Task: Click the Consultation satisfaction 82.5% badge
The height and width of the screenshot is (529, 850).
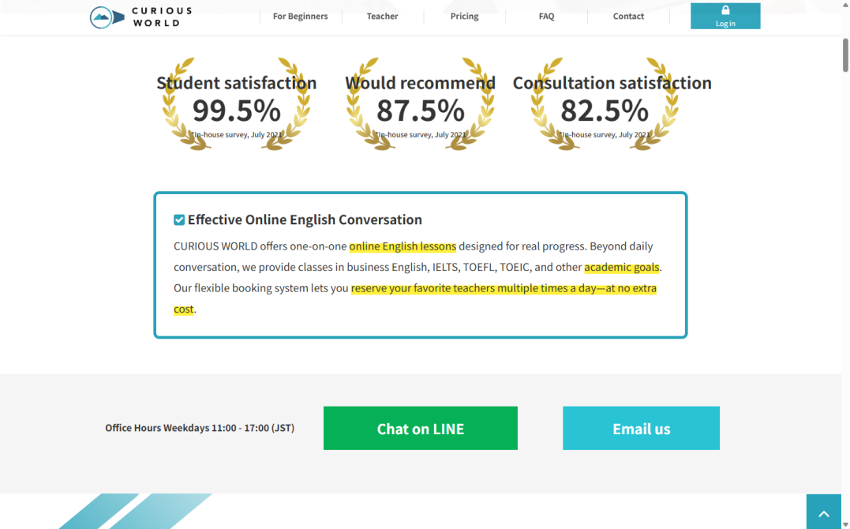Action: click(x=612, y=103)
